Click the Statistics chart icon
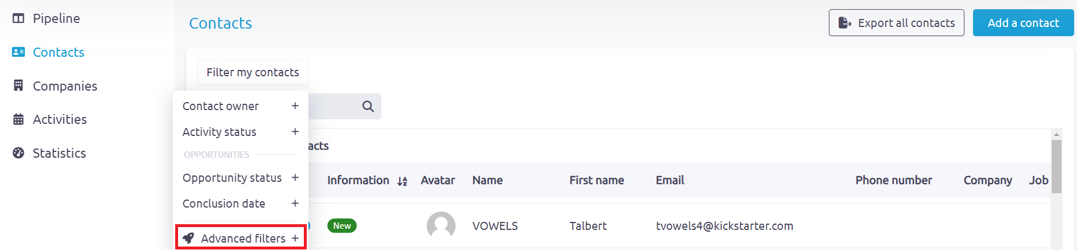 point(18,153)
